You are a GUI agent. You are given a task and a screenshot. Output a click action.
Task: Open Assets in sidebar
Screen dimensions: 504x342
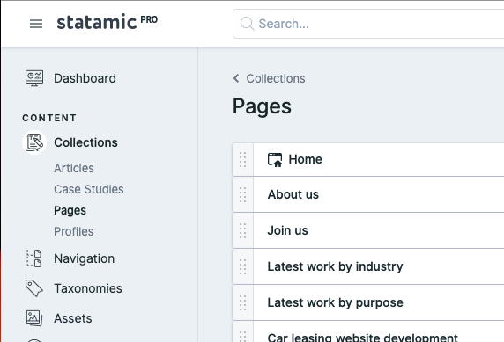(x=73, y=318)
